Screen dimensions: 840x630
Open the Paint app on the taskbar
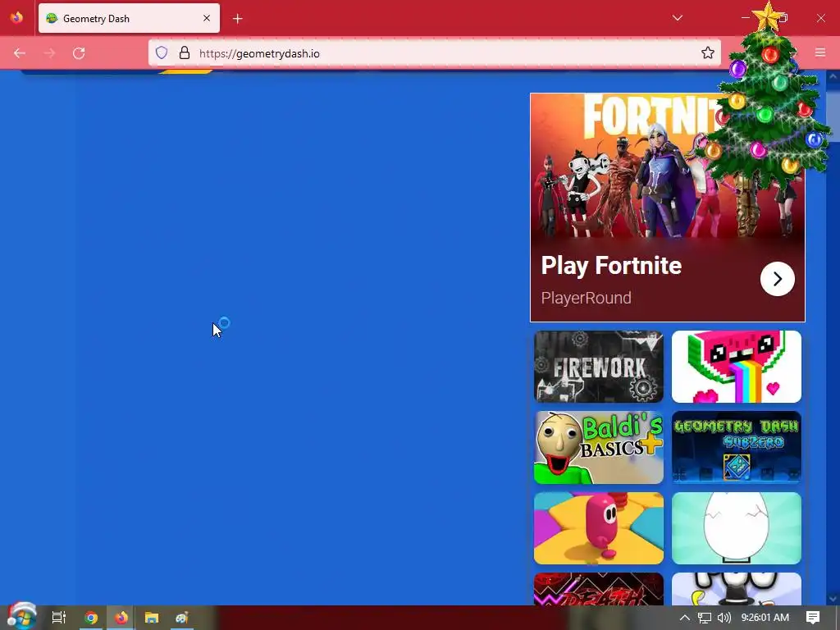point(182,618)
